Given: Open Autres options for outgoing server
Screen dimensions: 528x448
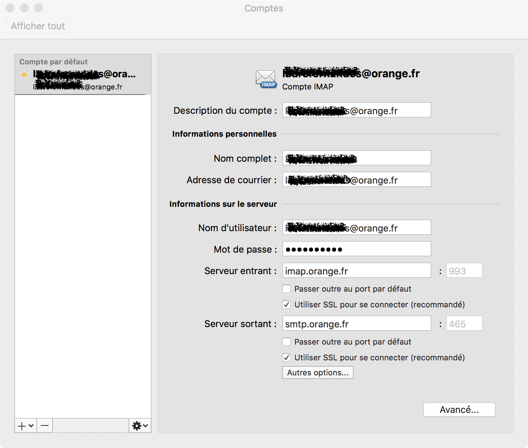Looking at the screenshot, I should pyautogui.click(x=318, y=372).
